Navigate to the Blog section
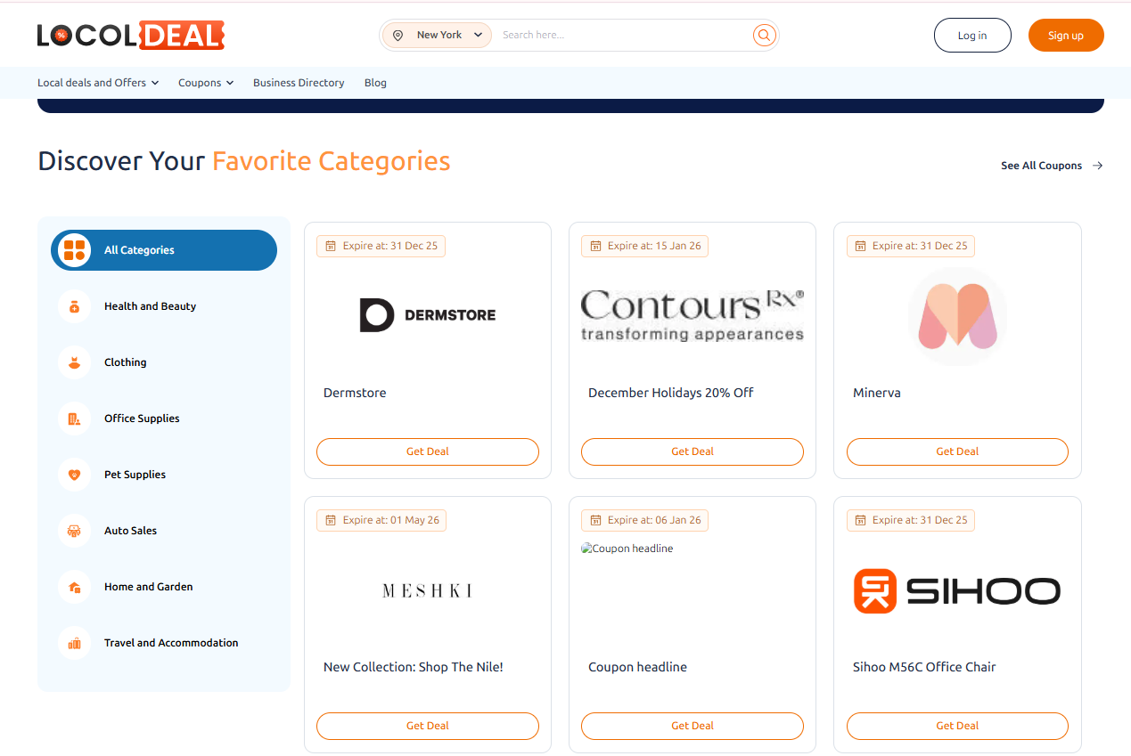This screenshot has width=1131, height=756. coord(375,82)
